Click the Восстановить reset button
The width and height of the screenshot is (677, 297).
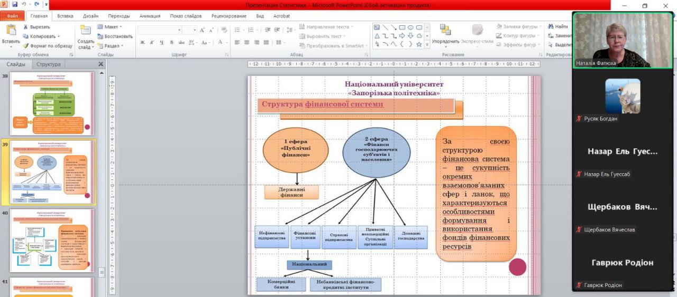[x=115, y=36]
